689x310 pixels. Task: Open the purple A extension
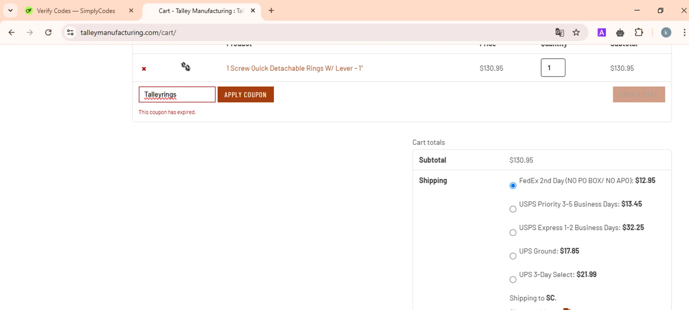601,32
